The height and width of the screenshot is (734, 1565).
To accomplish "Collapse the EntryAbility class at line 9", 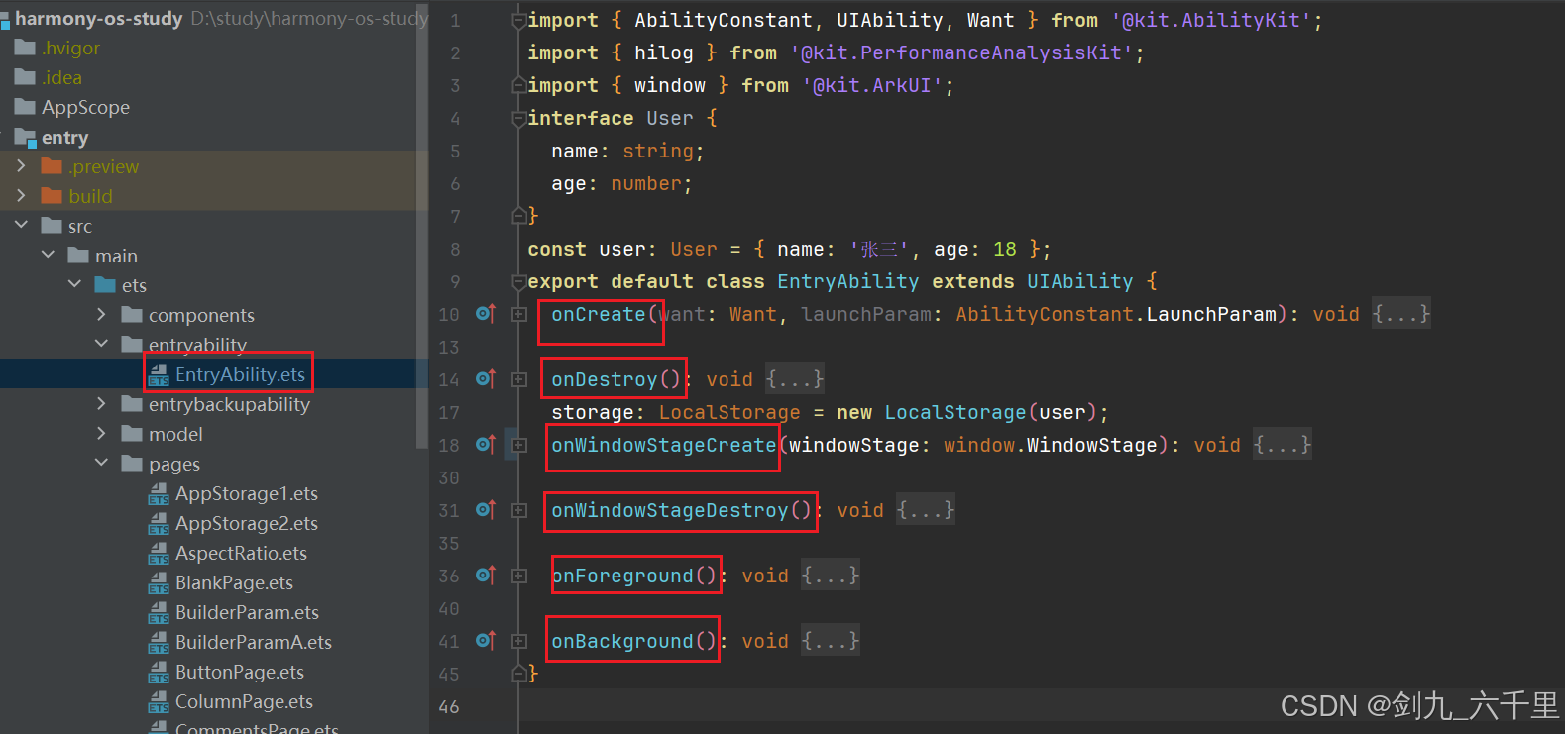I will [x=519, y=282].
